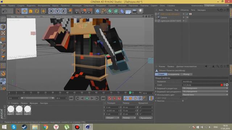
Task: Toggle the X axis lock
Action: coord(51,11)
